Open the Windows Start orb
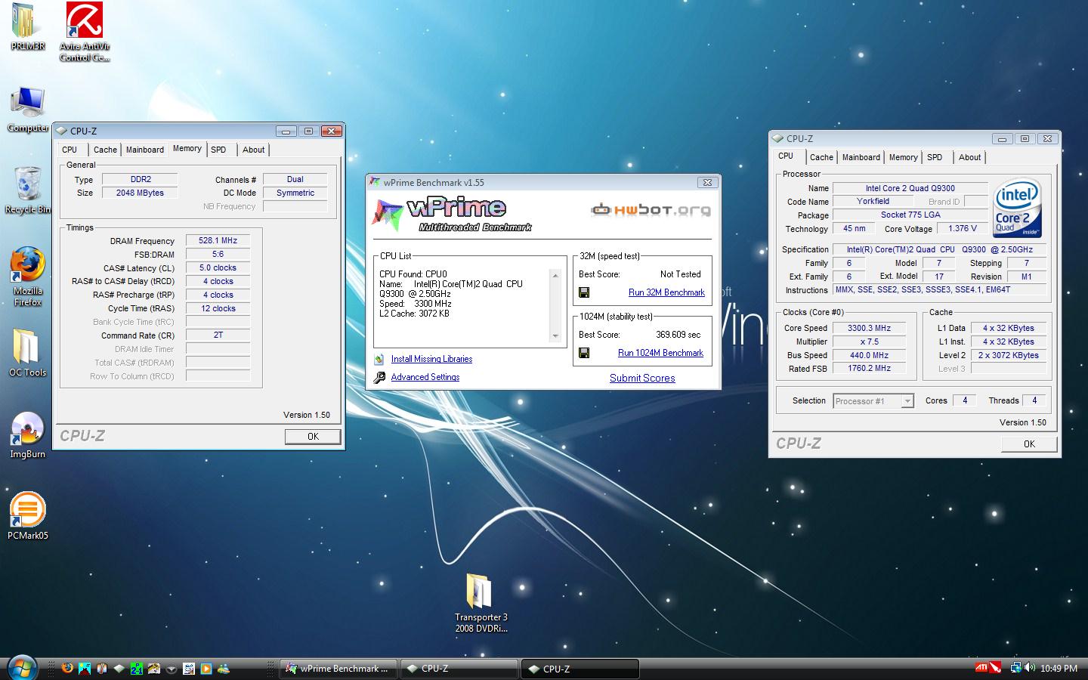This screenshot has height=680, width=1088. (21, 668)
